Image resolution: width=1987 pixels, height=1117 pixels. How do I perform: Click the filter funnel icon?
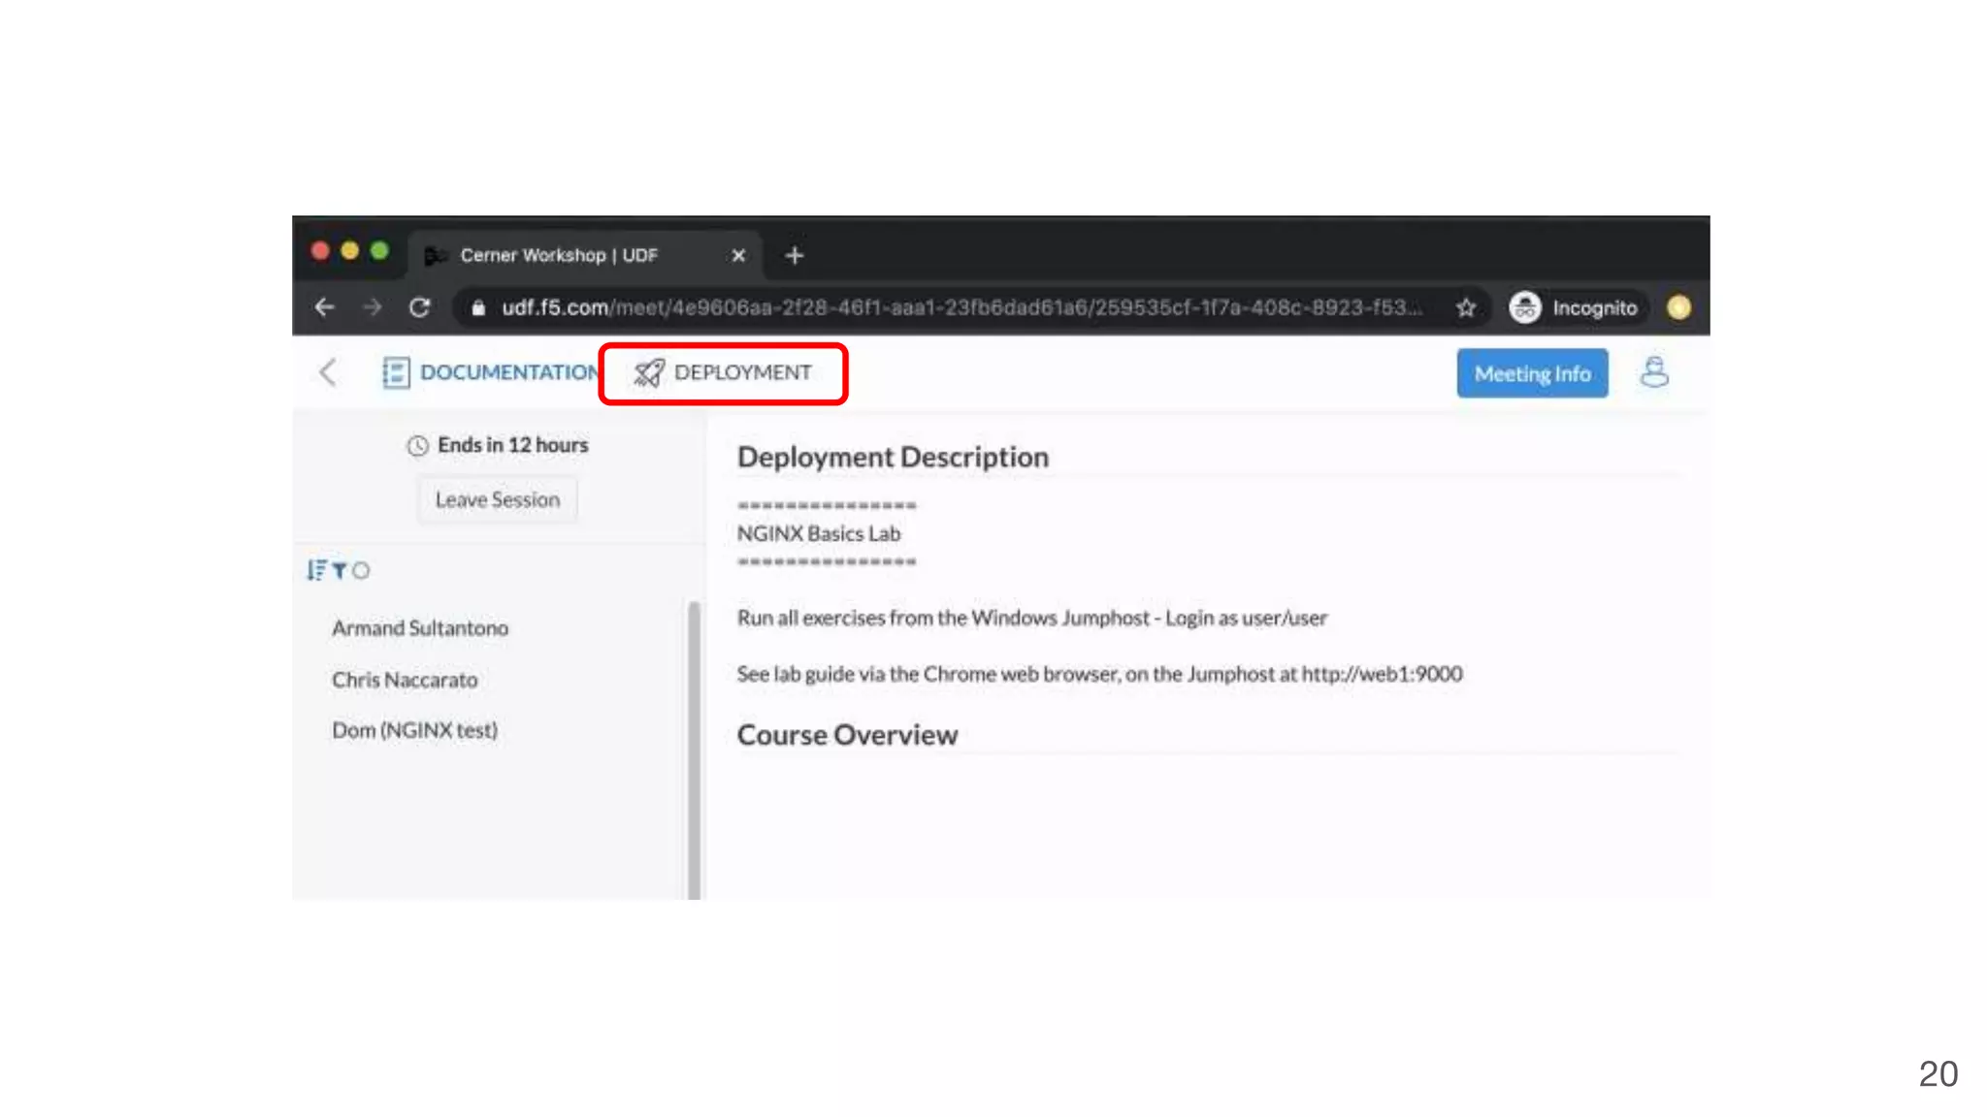tap(339, 571)
